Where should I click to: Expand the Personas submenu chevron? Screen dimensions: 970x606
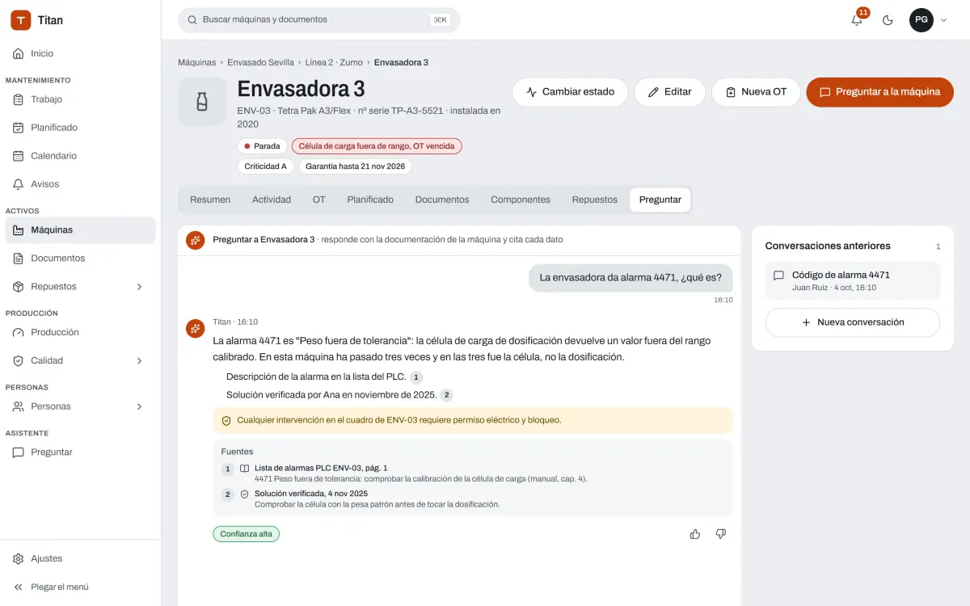tap(139, 406)
